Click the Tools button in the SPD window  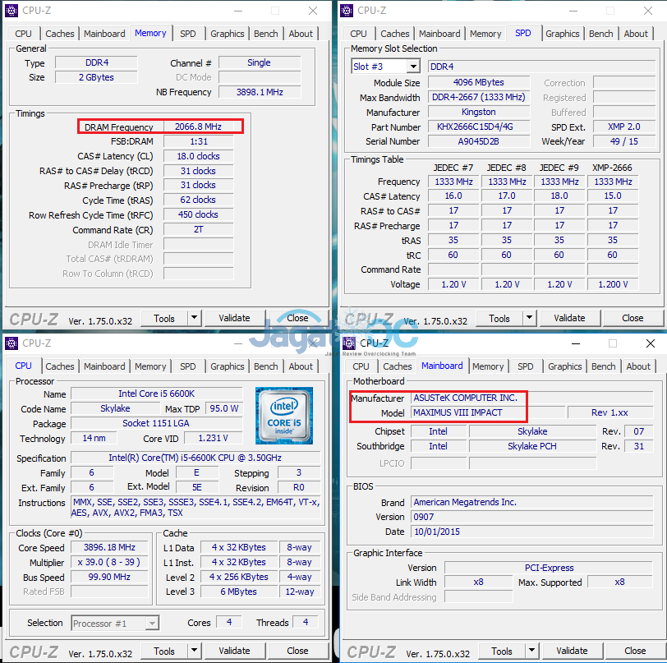click(499, 318)
